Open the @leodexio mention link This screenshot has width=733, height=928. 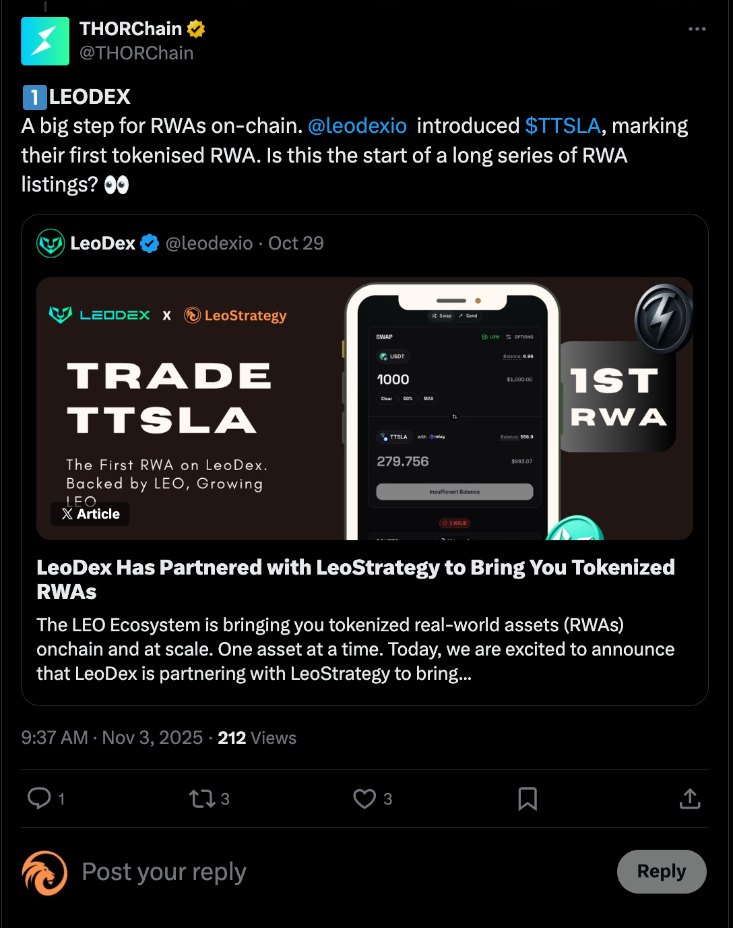(x=357, y=126)
